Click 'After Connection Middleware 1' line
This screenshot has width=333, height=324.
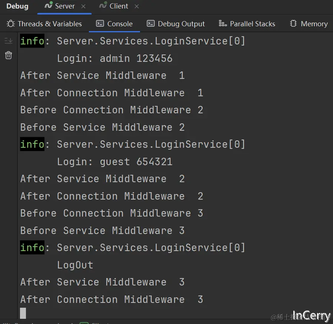(112, 93)
